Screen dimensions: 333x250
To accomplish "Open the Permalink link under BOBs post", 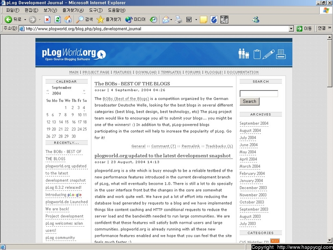I will 191,146.
